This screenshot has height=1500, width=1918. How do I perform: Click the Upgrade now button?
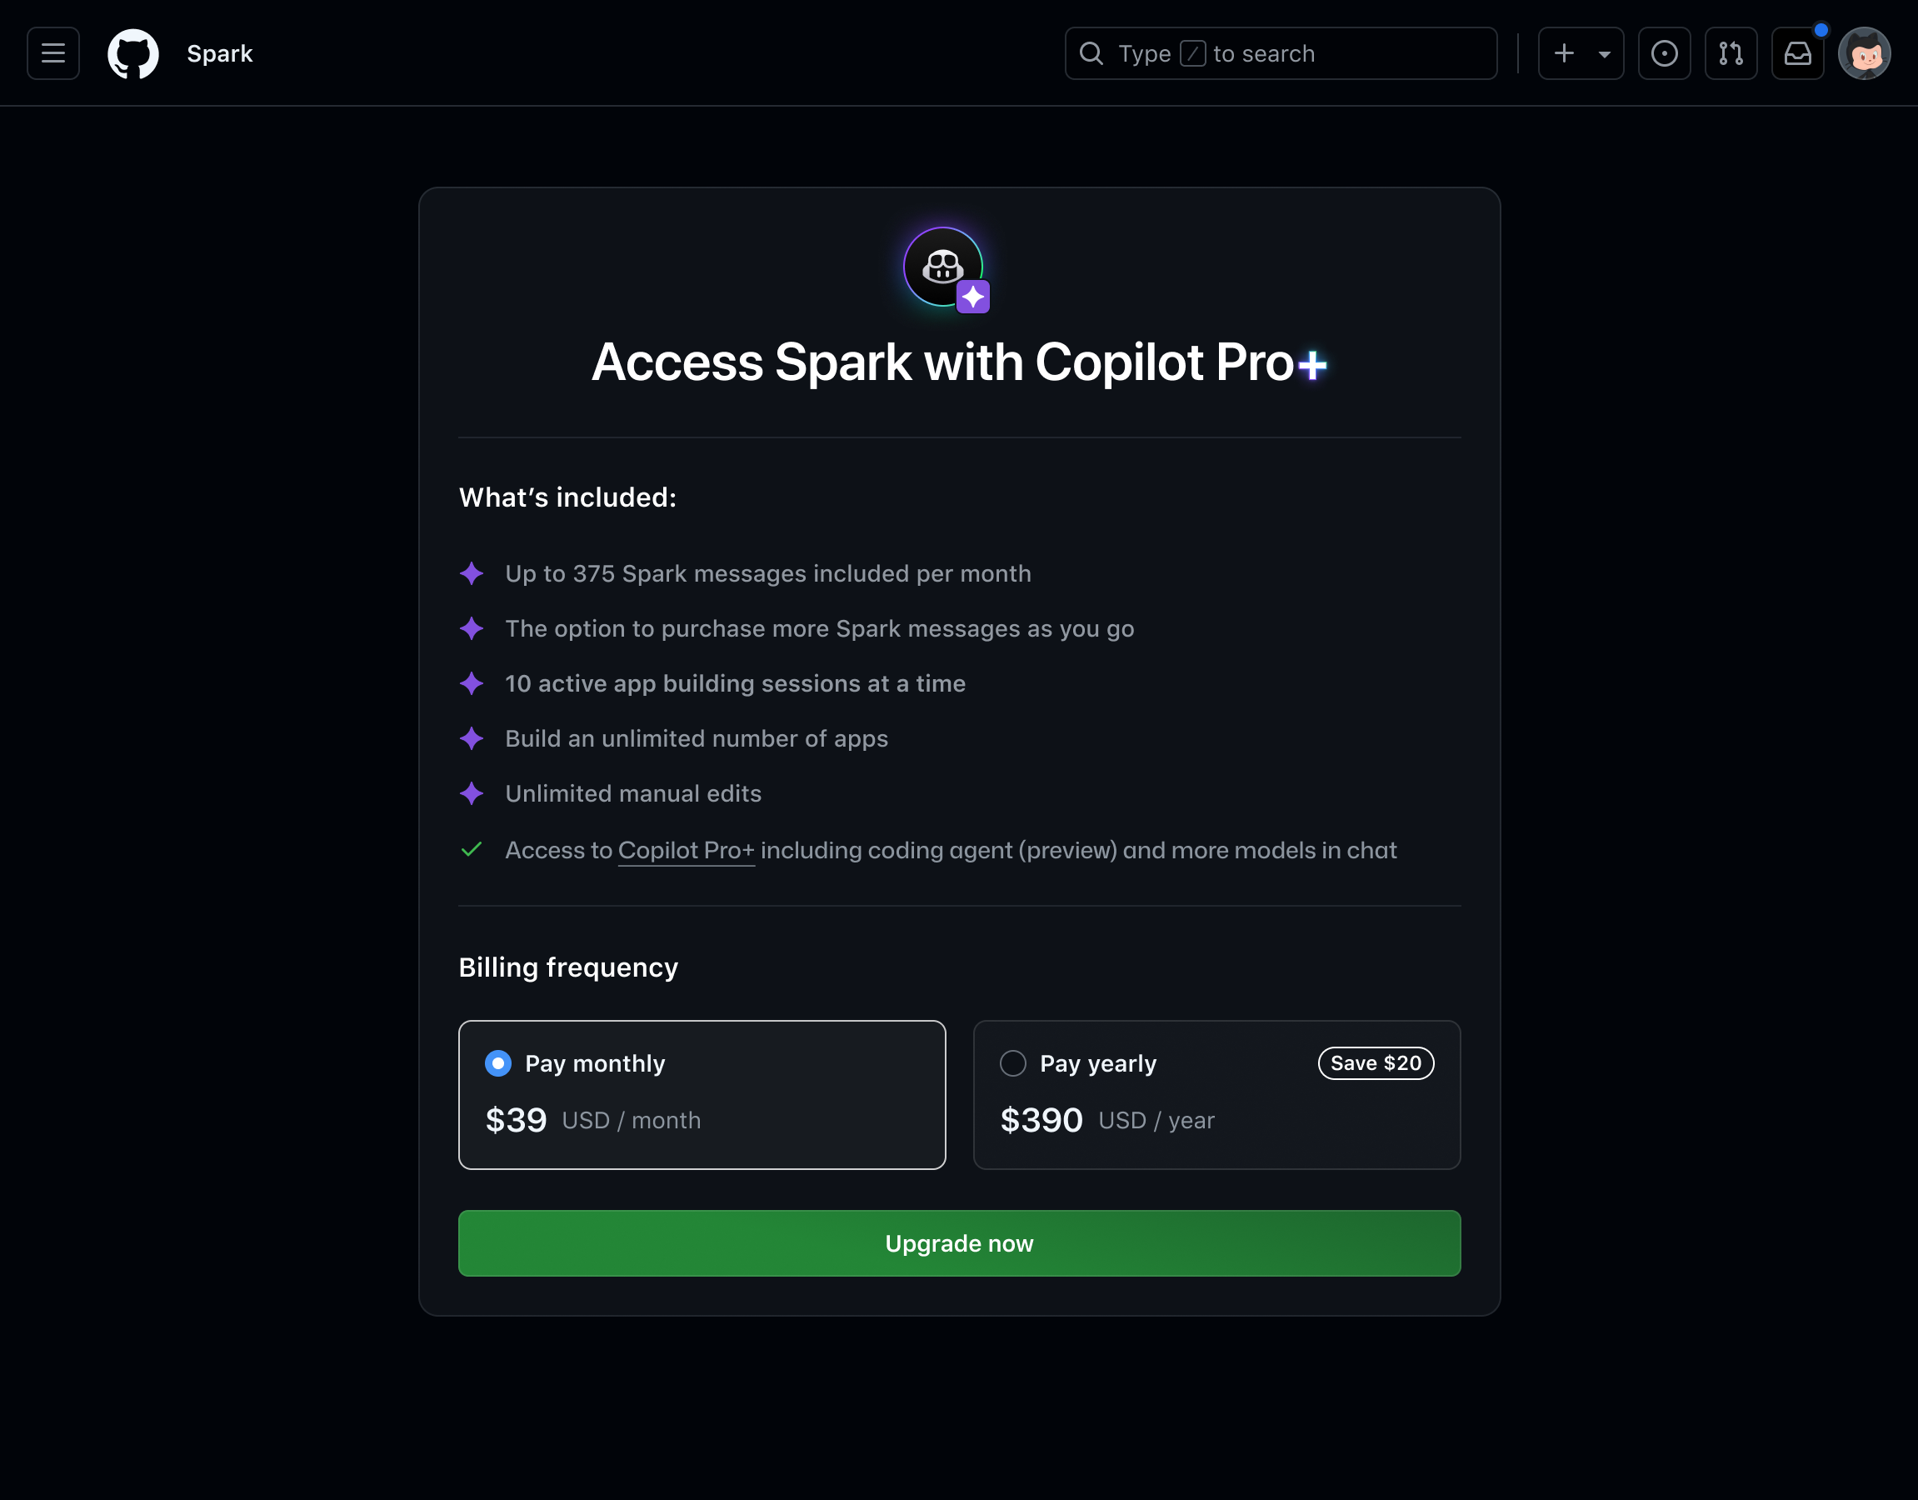(x=959, y=1243)
